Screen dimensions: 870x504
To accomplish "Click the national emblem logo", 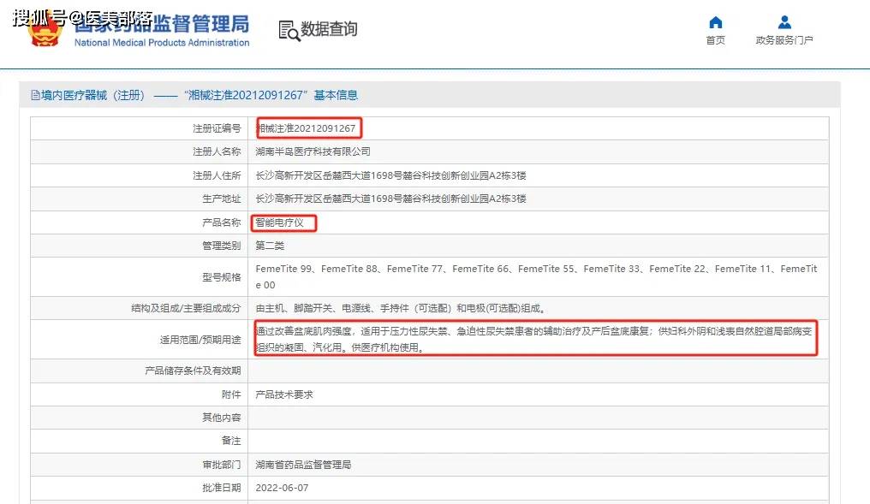I will click(45, 30).
